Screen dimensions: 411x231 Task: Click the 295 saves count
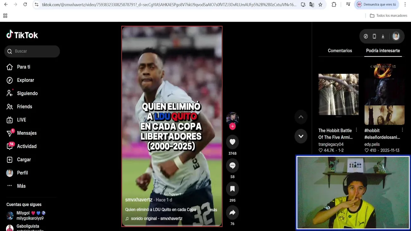click(x=232, y=200)
